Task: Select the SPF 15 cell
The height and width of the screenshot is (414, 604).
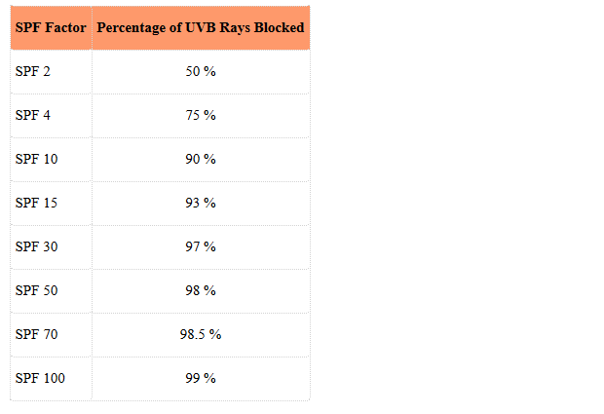Action: [x=51, y=204]
